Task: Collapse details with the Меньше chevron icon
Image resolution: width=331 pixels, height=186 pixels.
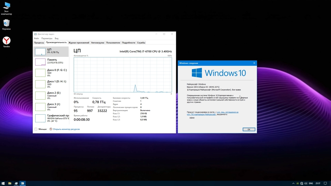Action: click(36, 129)
